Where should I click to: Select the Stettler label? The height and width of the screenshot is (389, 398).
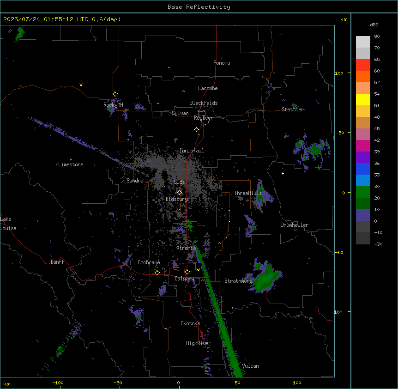[x=293, y=109]
